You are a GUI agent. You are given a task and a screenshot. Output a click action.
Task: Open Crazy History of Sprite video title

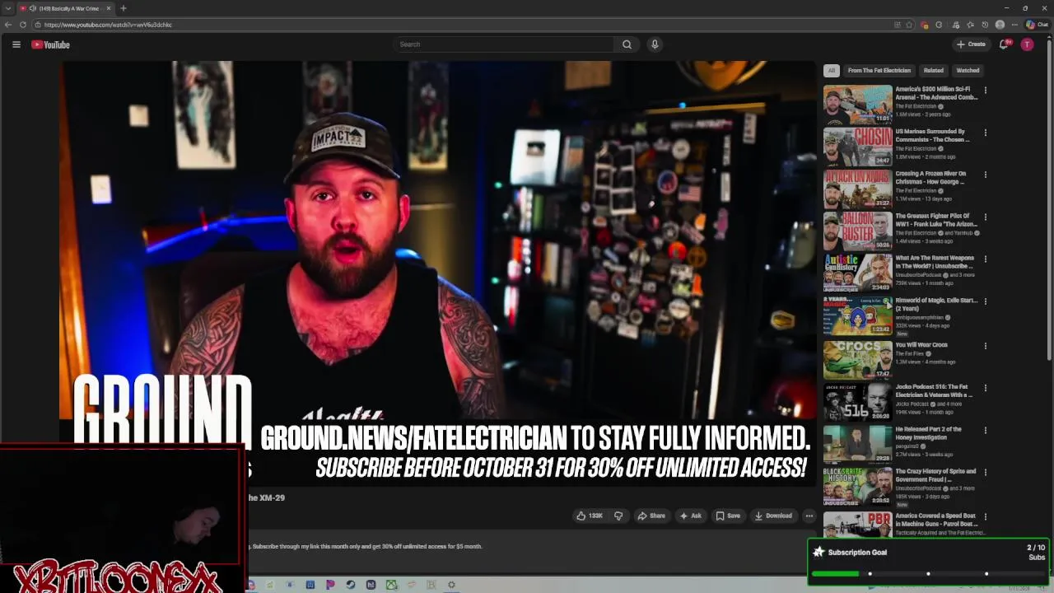point(935,475)
